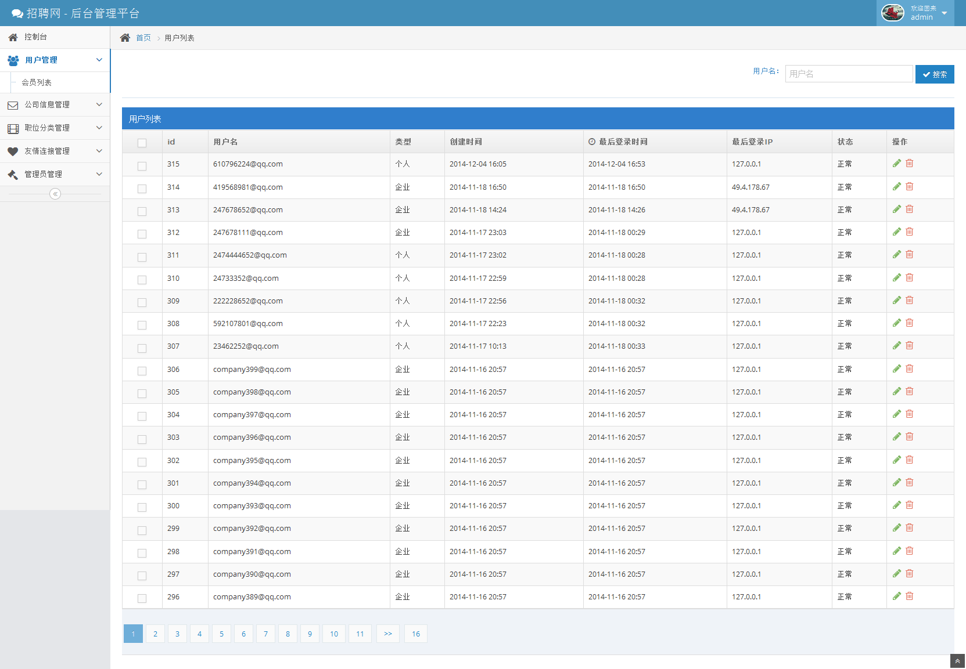
Task: Click trash icon for user id 296
Action: (x=909, y=596)
